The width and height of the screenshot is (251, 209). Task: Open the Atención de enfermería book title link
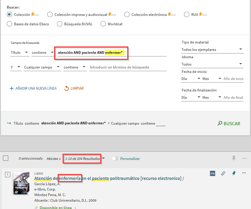(x=108, y=178)
